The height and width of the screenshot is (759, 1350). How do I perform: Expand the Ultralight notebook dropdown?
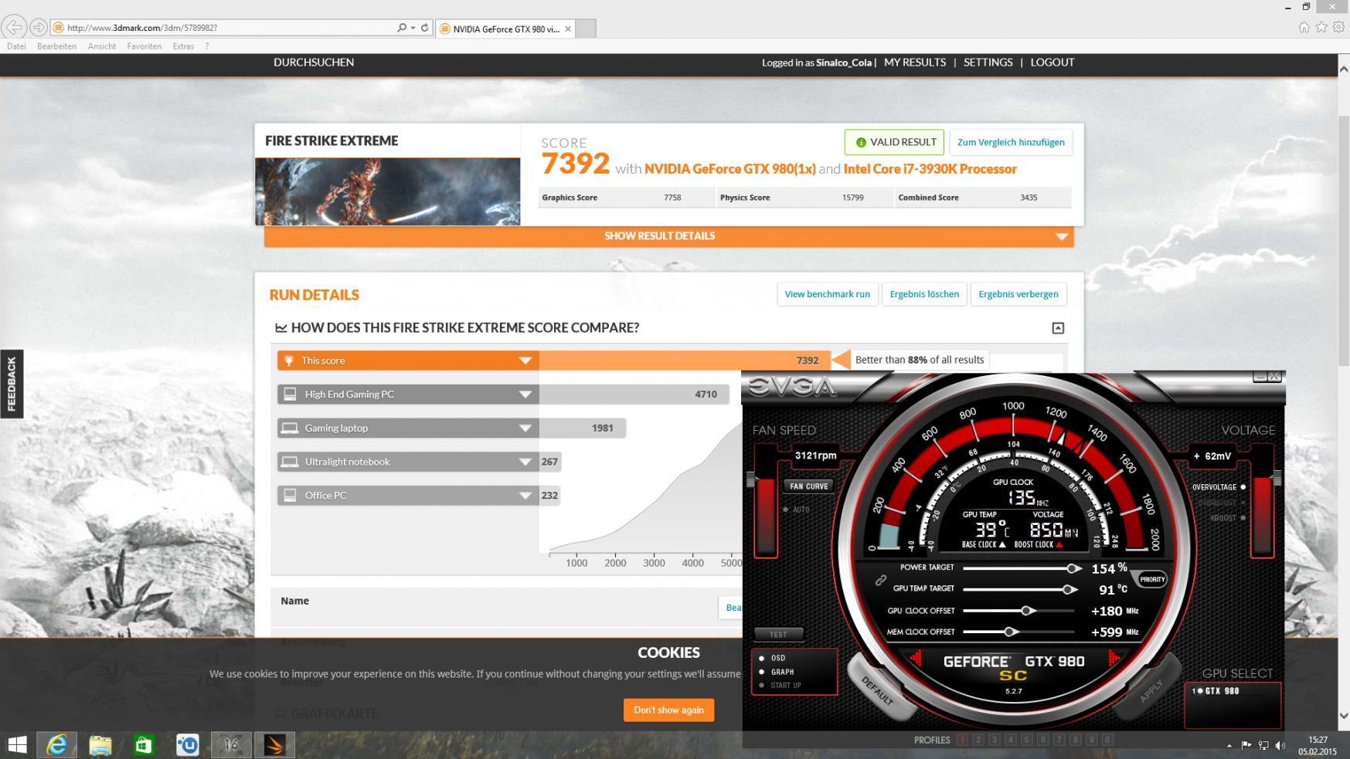tap(525, 462)
